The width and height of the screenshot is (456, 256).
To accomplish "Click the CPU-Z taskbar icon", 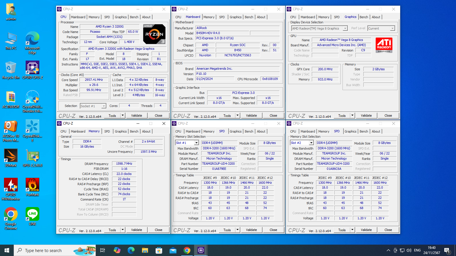I will [201, 250].
